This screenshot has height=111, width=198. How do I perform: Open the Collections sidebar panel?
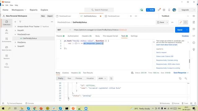(x=6, y=23)
